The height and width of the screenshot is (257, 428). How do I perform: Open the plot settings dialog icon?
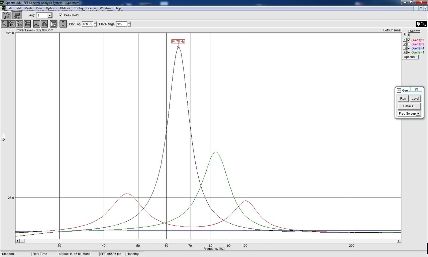53,24
